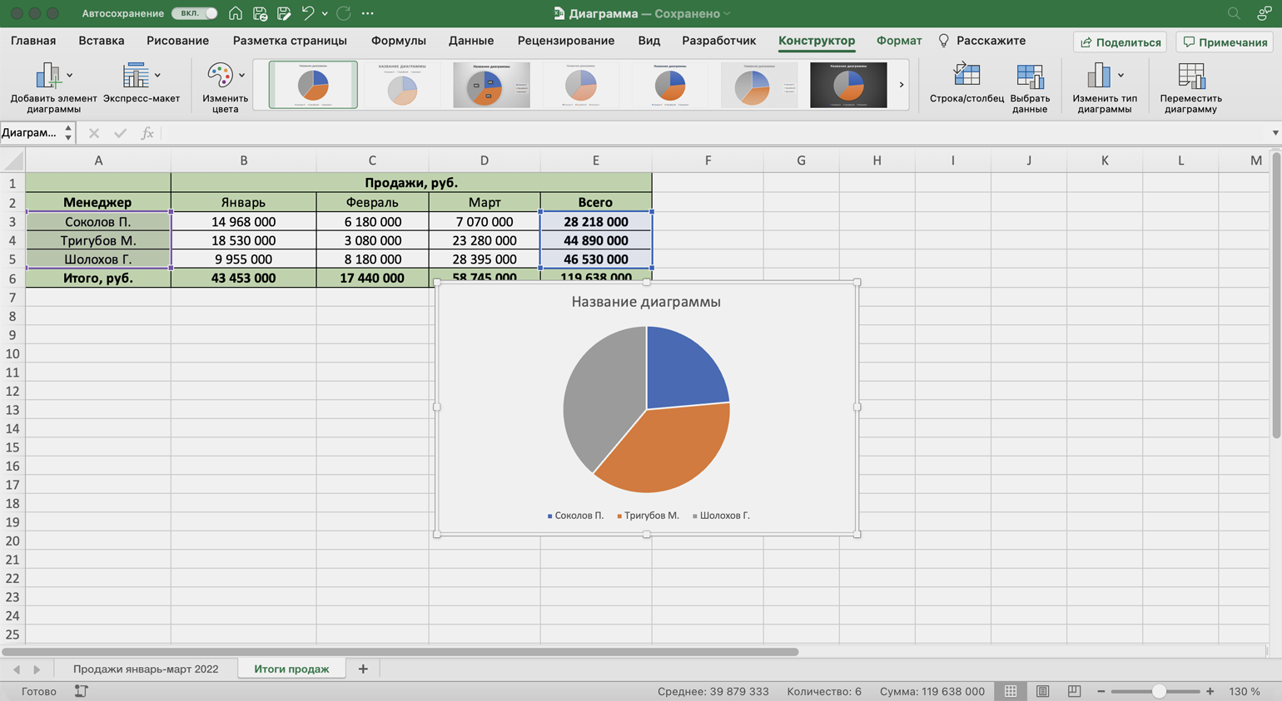Click the Undo arrow in title bar
The image size is (1282, 701).
307,13
